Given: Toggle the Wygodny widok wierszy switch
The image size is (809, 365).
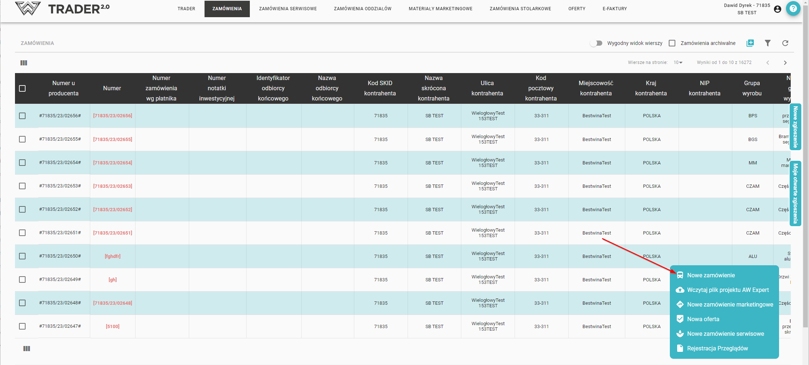Looking at the screenshot, I should [x=596, y=43].
